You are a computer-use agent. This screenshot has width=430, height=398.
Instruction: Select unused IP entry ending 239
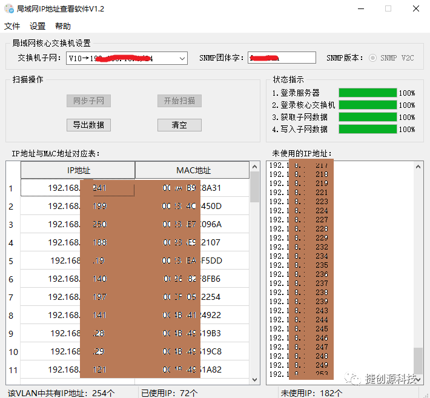299,301
